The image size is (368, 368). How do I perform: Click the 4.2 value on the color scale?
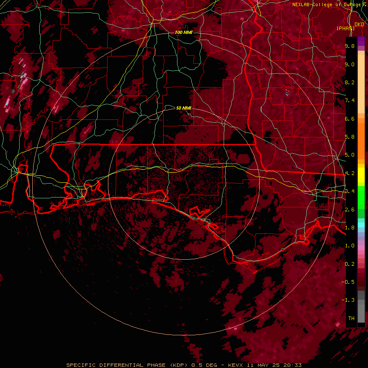[x=350, y=173]
